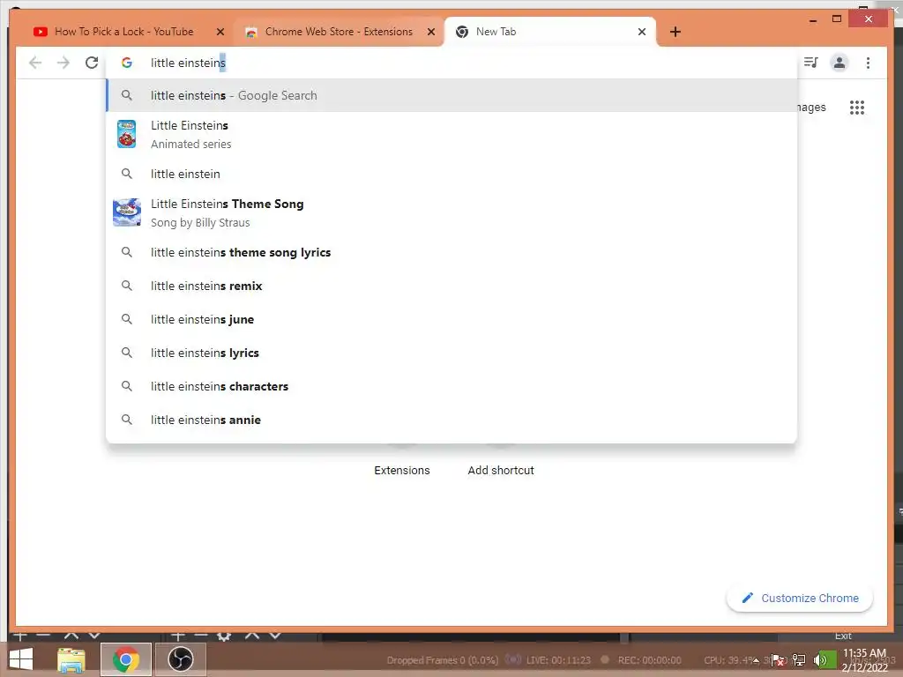Click the volume speaker tray icon
Viewport: 903px width, 677px height.
click(x=821, y=659)
